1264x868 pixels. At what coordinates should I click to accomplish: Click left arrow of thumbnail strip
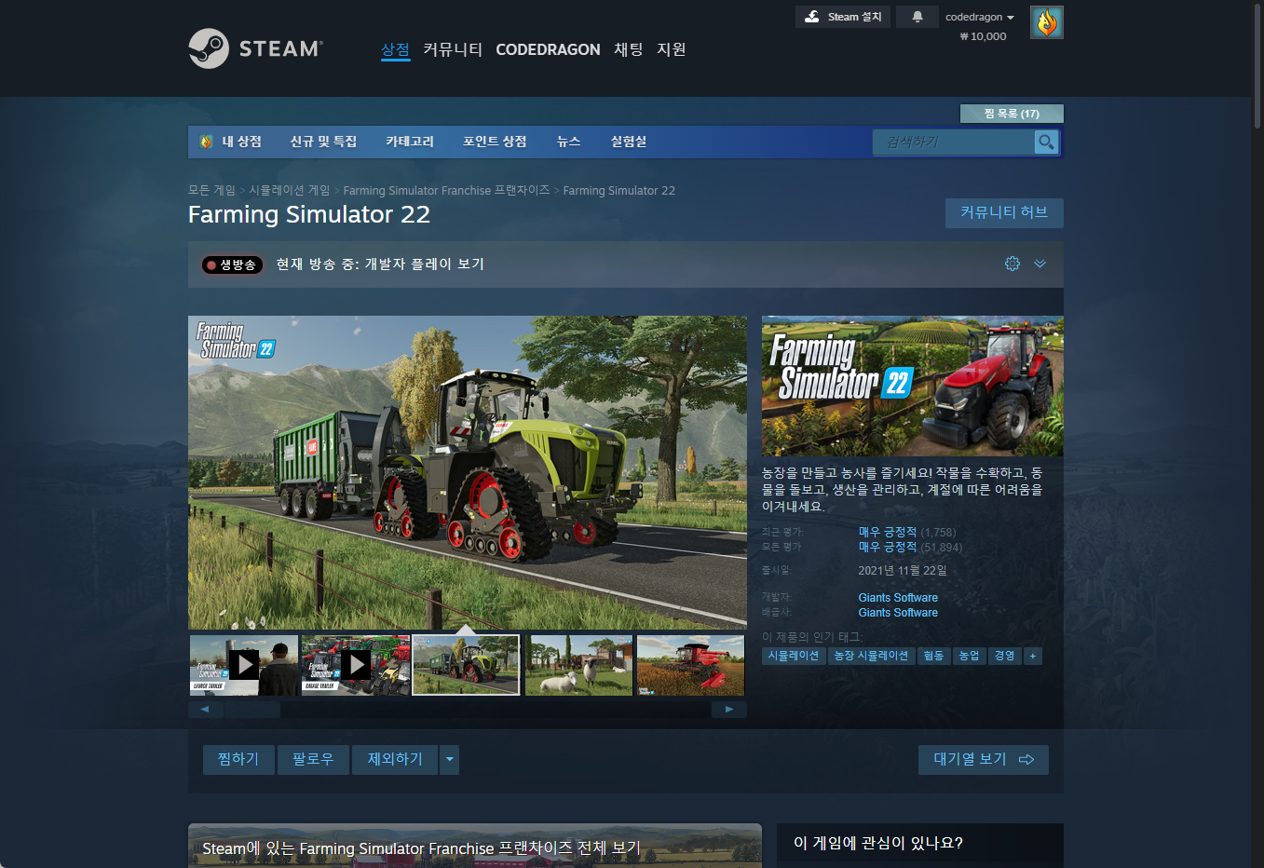(x=205, y=710)
